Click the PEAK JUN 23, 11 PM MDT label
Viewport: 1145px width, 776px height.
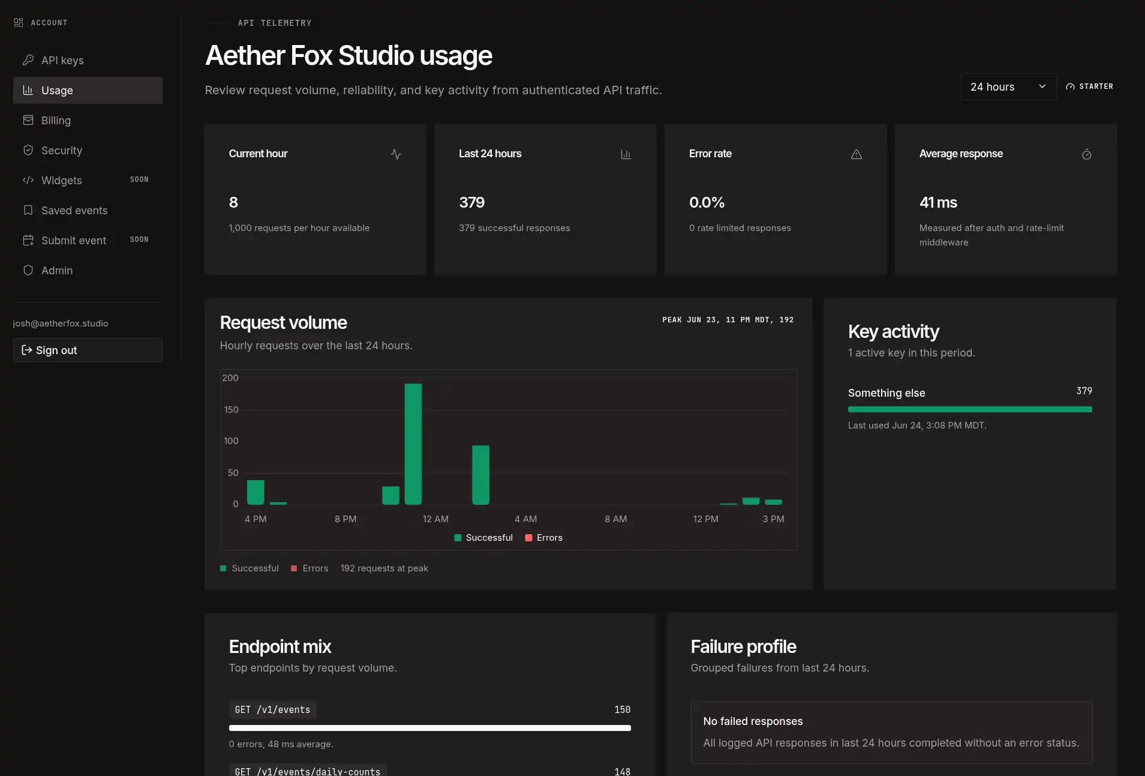[x=728, y=320]
